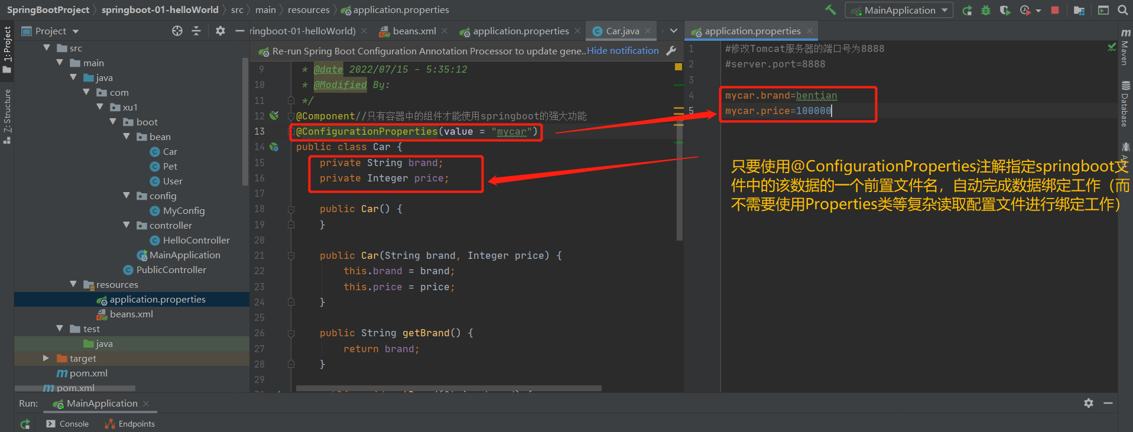This screenshot has height=432, width=1133.
Task: Open the profiler run dropdown arrow
Action: point(1038,11)
